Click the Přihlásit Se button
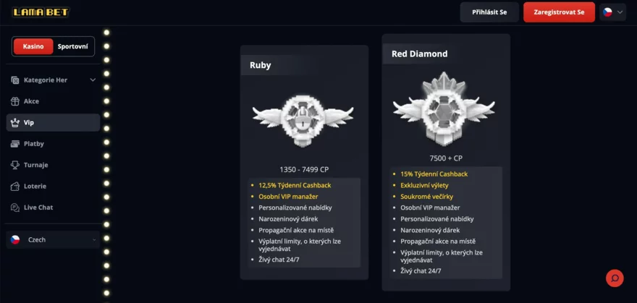The width and height of the screenshot is (637, 303). pyautogui.click(x=489, y=12)
